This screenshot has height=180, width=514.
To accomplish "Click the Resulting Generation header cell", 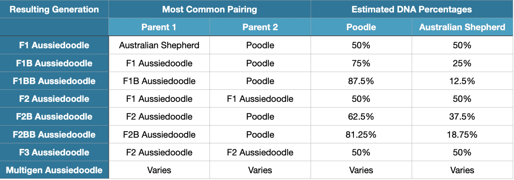I will click(54, 9).
